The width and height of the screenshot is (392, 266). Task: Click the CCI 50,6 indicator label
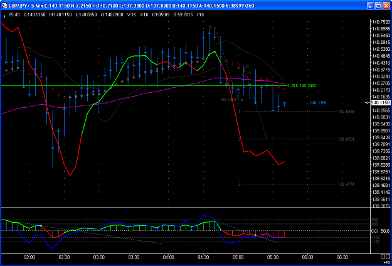tap(380, 231)
